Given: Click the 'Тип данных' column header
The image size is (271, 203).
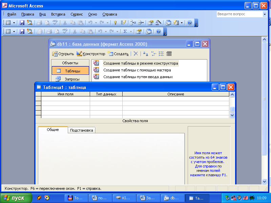Looking at the screenshot, I should [x=106, y=94].
